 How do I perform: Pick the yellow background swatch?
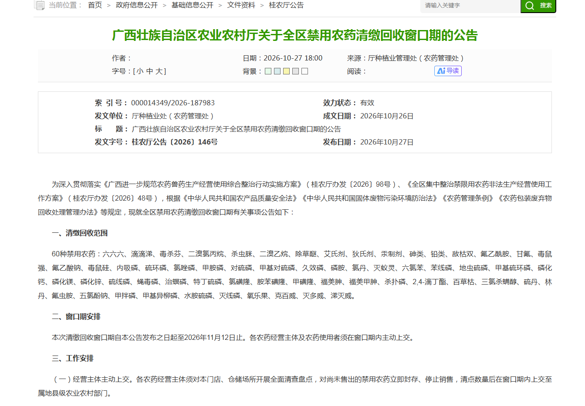point(287,71)
